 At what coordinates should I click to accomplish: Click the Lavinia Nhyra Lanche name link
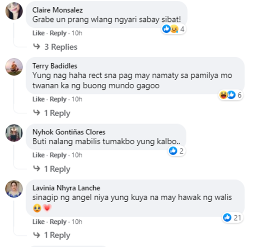pyautogui.click(x=66, y=188)
